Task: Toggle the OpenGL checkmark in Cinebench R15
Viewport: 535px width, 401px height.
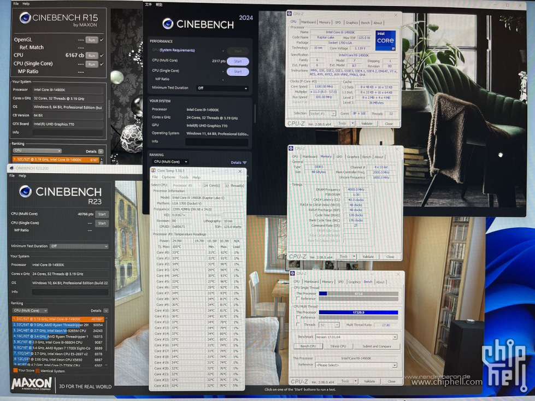Action: tap(102, 40)
